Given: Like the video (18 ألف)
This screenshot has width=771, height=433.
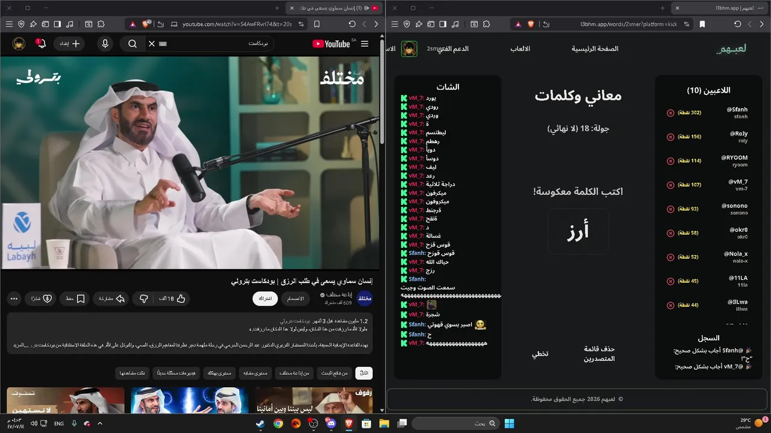Looking at the screenshot, I should tap(173, 298).
